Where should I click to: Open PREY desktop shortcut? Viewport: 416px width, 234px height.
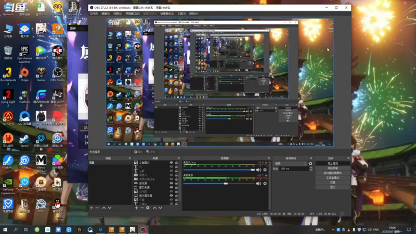(x=41, y=206)
